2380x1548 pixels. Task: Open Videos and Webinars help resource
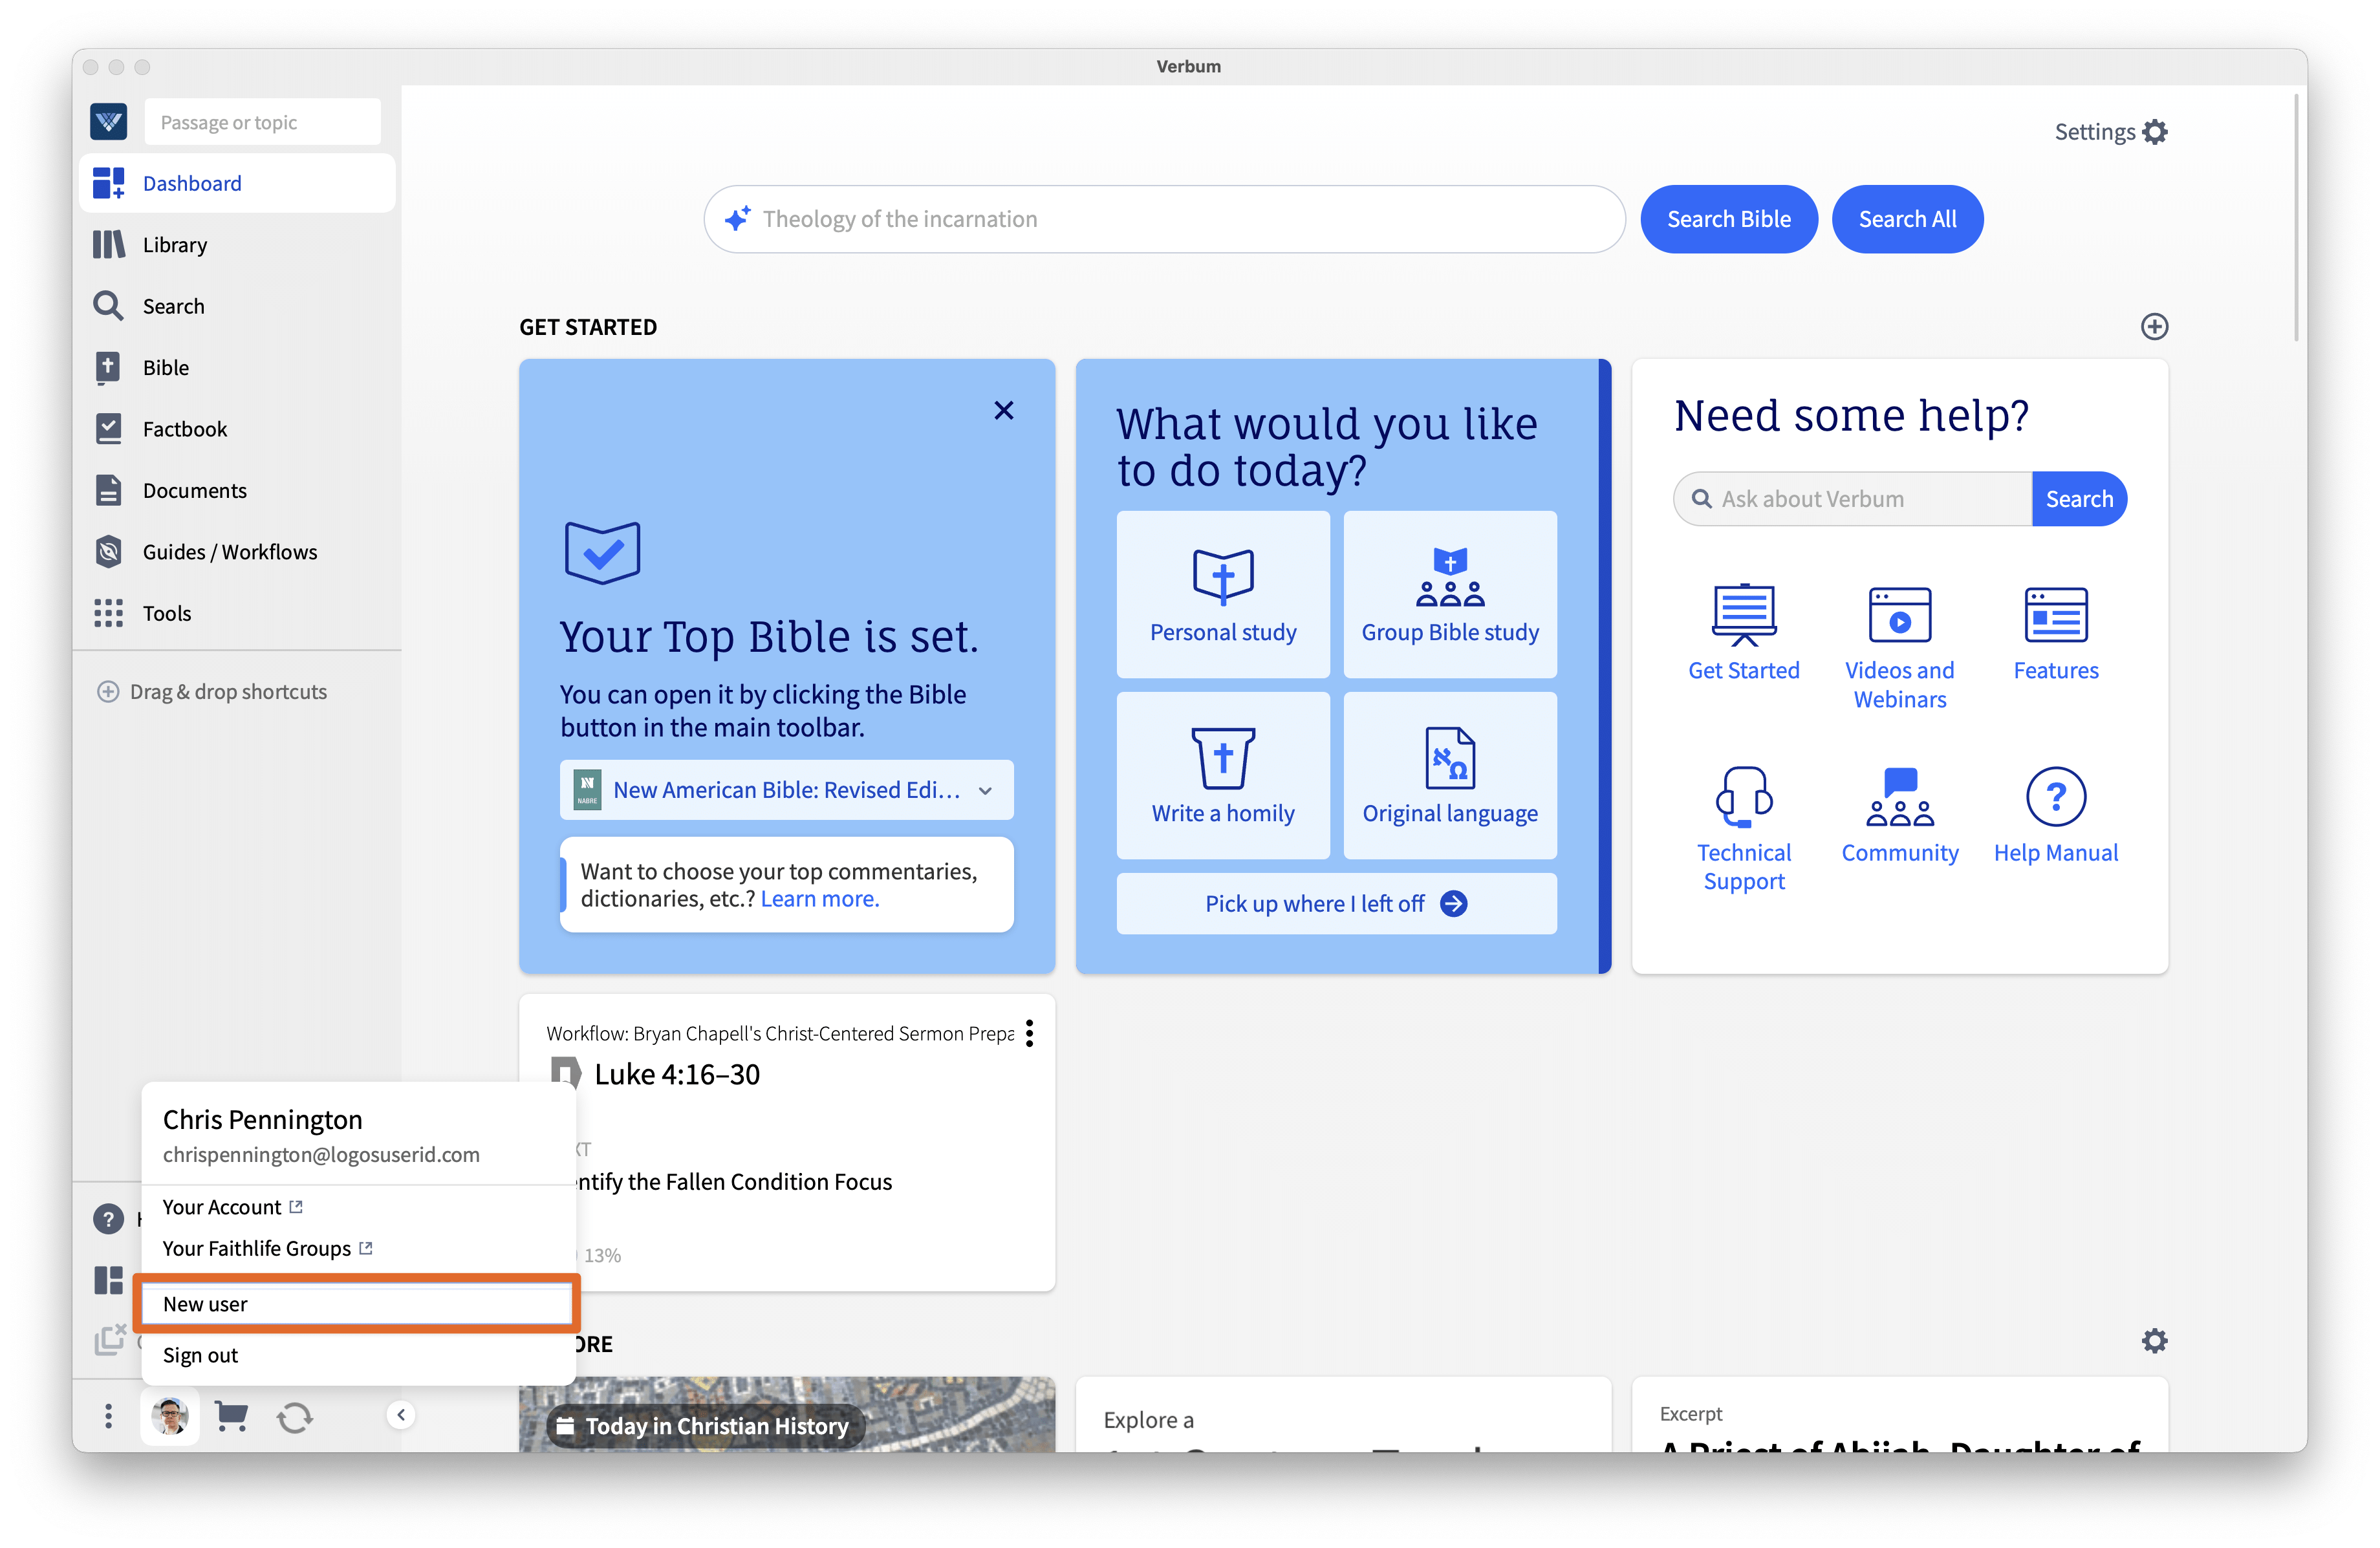coord(1899,648)
